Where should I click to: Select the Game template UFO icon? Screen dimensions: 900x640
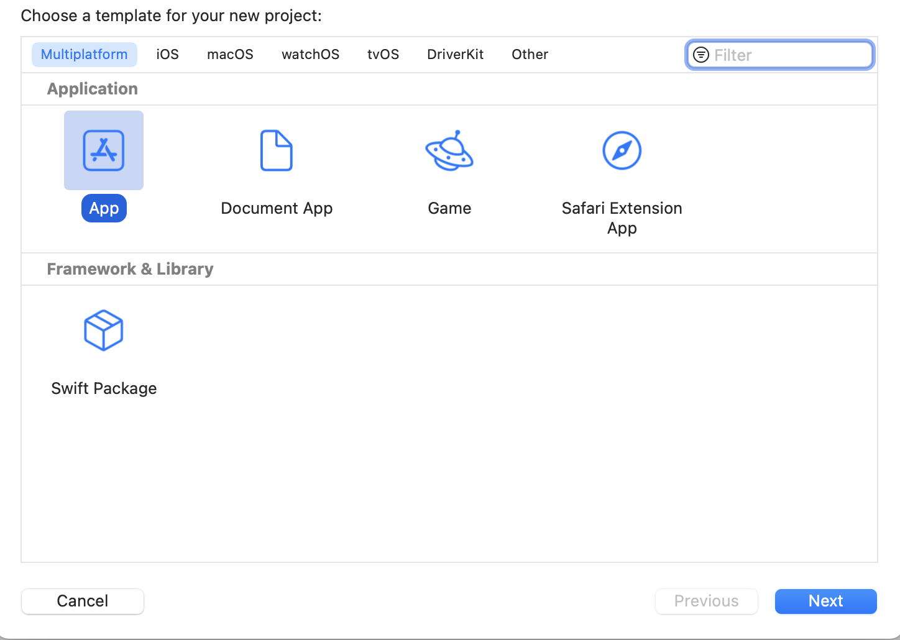(449, 150)
